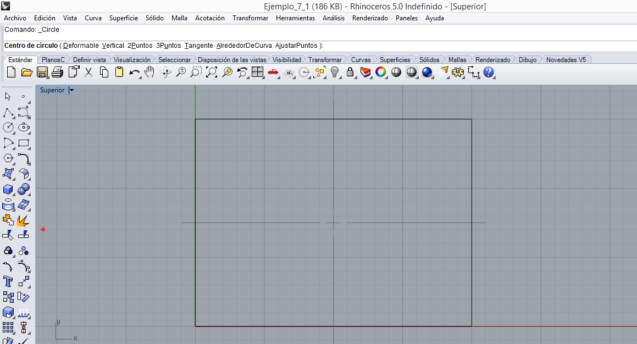This screenshot has width=637, height=344.
Task: Select the Circle tool in sidebar
Action: [x=8, y=127]
